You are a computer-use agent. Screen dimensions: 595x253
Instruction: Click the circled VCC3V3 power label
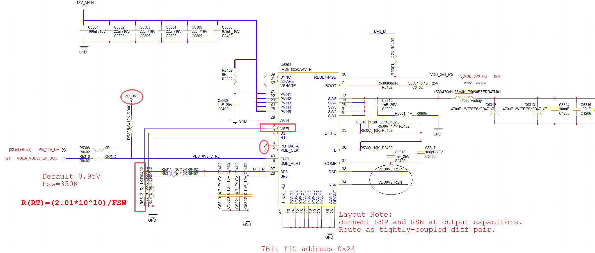(131, 96)
